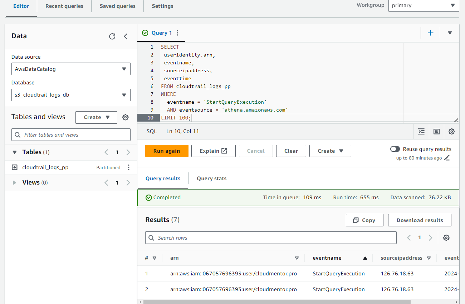The image size is (465, 304).
Task: Expand the Views section
Action: point(15,183)
